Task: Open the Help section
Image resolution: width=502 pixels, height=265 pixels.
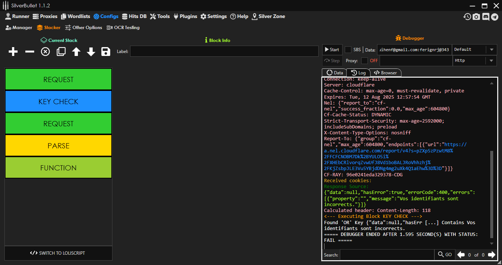Action: tap(239, 17)
